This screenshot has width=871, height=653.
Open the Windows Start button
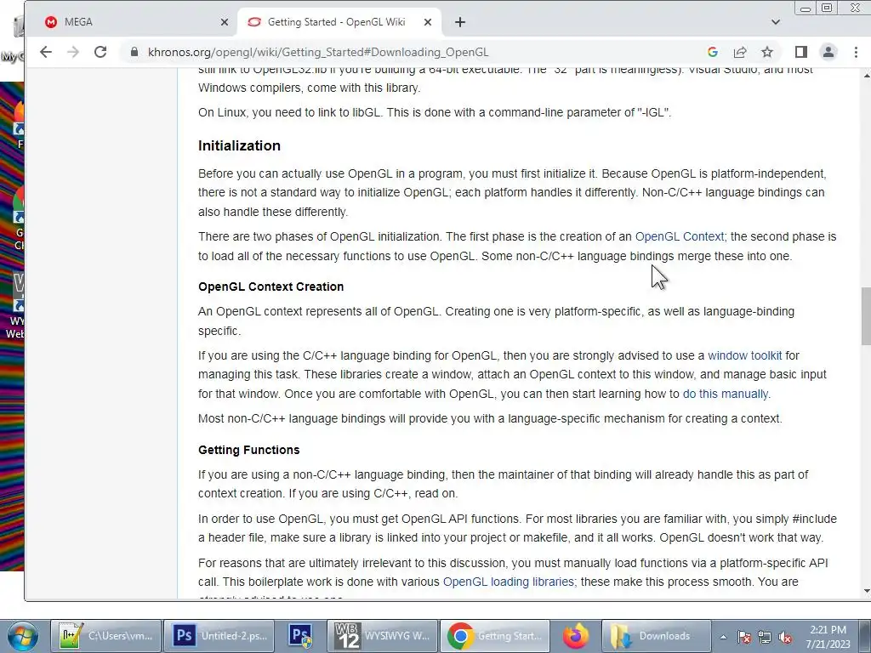(23, 636)
